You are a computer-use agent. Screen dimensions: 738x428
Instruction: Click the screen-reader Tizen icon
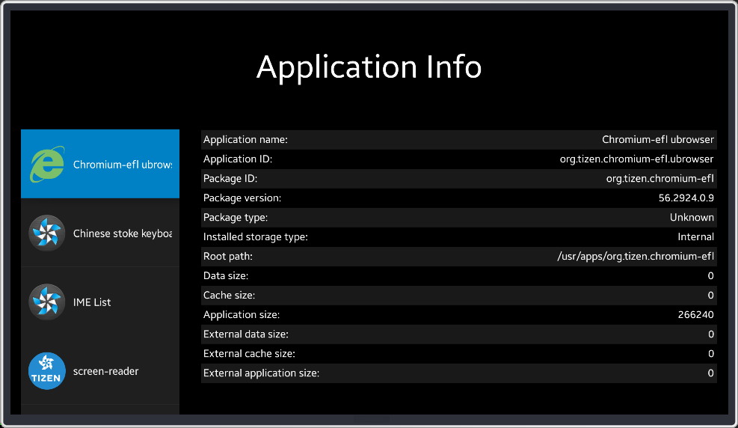(x=46, y=371)
